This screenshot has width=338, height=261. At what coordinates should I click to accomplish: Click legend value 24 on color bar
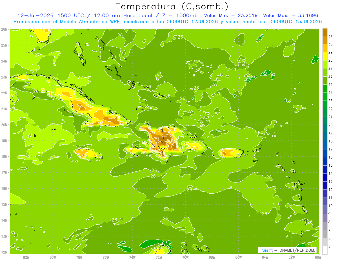(331, 93)
